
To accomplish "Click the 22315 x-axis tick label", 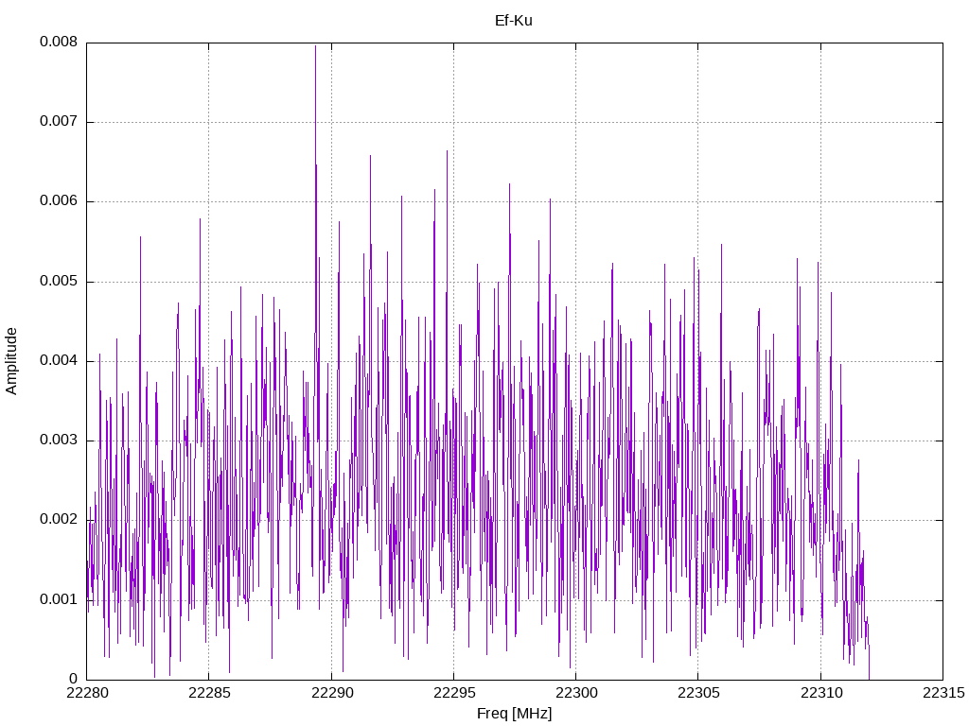I will coord(943,693).
